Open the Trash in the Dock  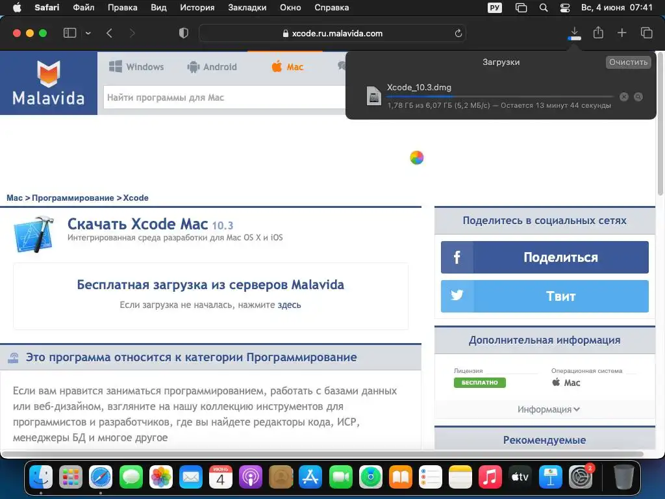click(x=624, y=476)
